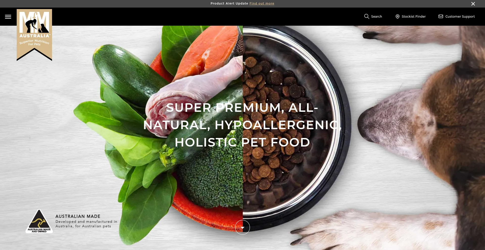Open the Search text link
The width and height of the screenshot is (485, 250).
376,16
